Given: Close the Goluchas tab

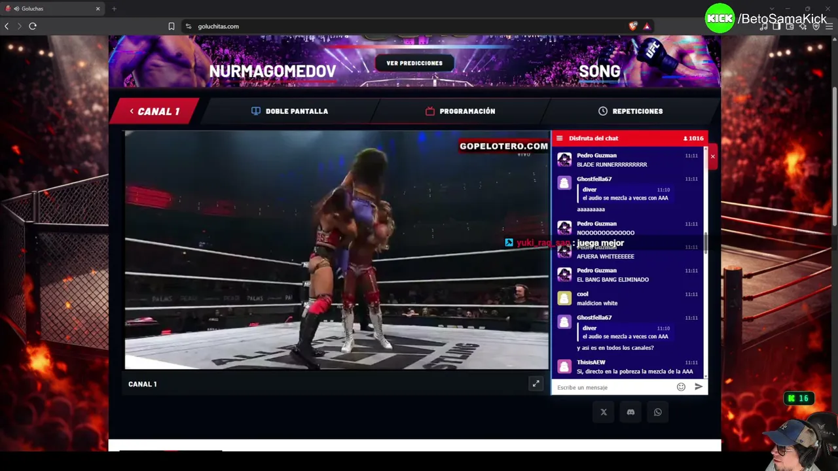Looking at the screenshot, I should [98, 9].
